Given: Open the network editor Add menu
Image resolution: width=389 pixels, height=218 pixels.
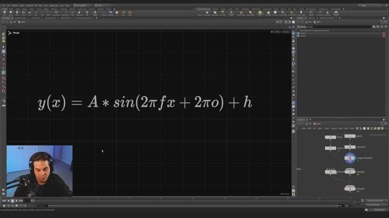Looking at the screenshot, I should coord(303,128).
